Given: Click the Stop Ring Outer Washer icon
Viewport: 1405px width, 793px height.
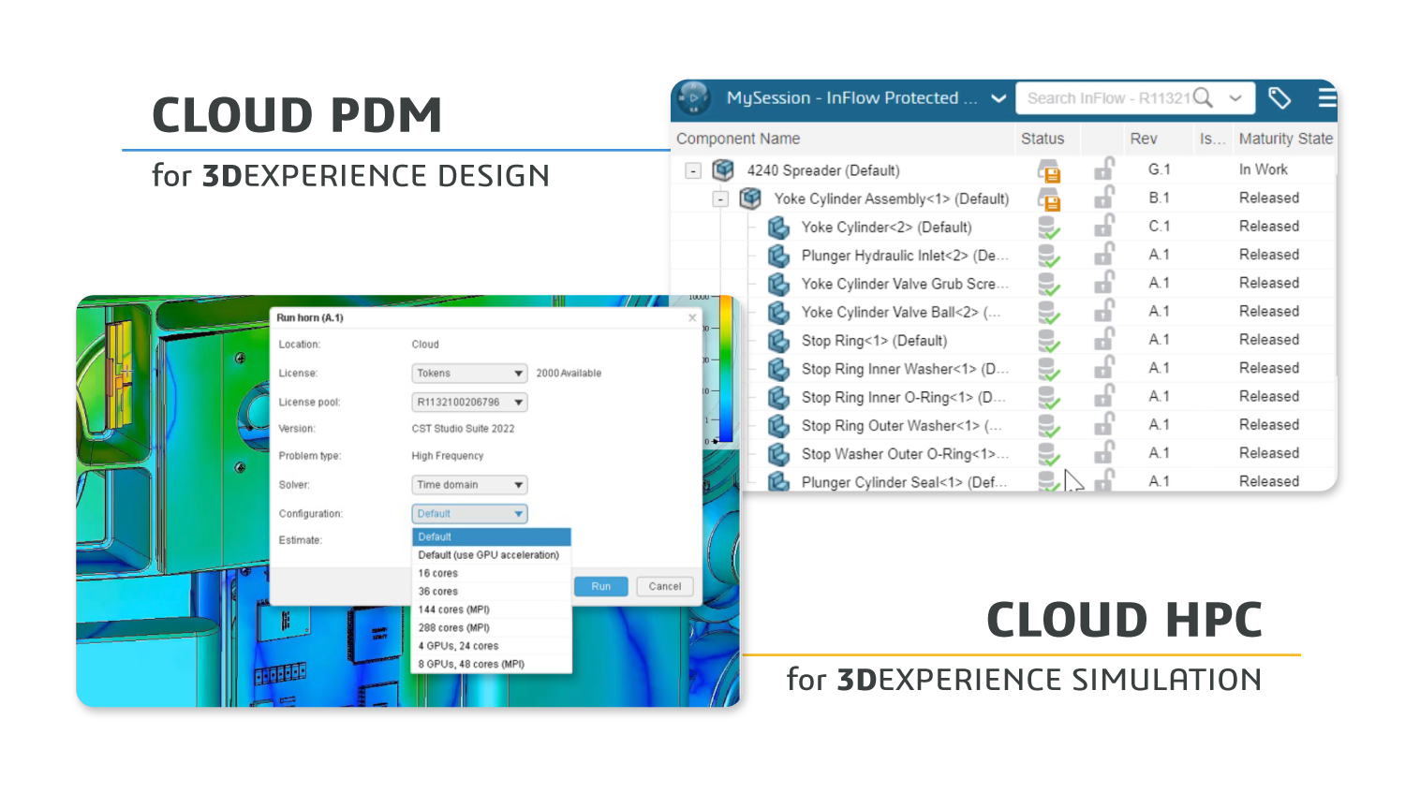Looking at the screenshot, I should pos(778,425).
